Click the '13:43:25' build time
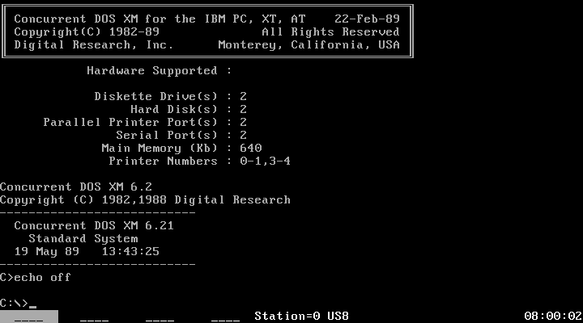 pos(130,252)
